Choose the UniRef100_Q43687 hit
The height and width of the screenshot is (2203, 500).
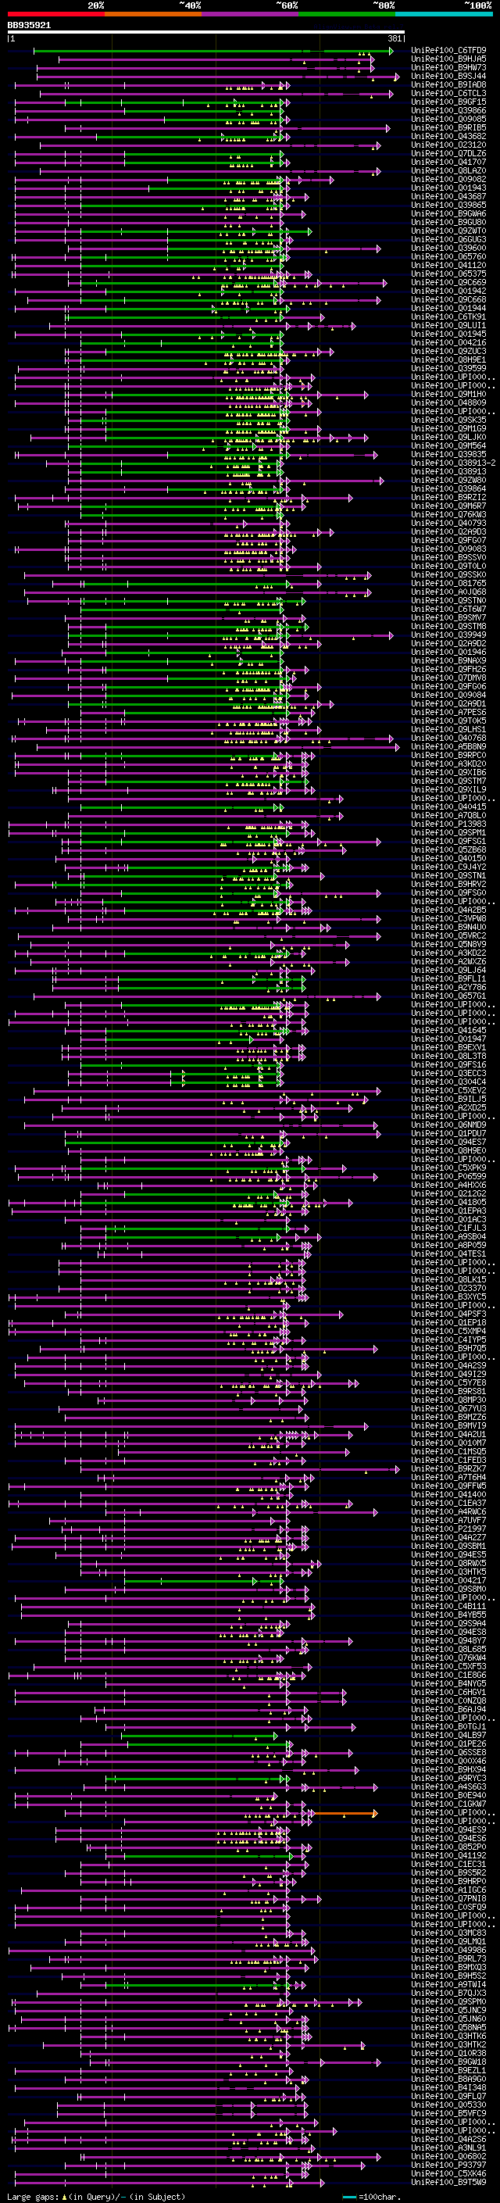[x=448, y=197]
